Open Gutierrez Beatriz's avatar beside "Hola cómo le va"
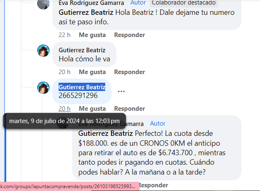 pos(43,51)
